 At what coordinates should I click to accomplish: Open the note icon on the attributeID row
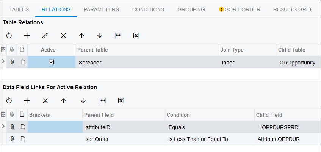point(23,127)
